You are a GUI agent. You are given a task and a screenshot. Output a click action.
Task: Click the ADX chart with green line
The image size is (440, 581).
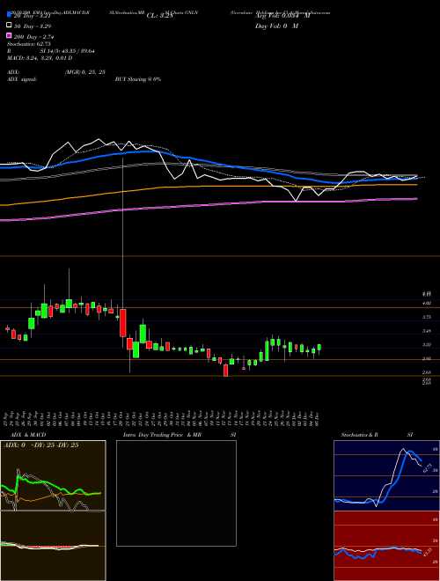[53, 475]
